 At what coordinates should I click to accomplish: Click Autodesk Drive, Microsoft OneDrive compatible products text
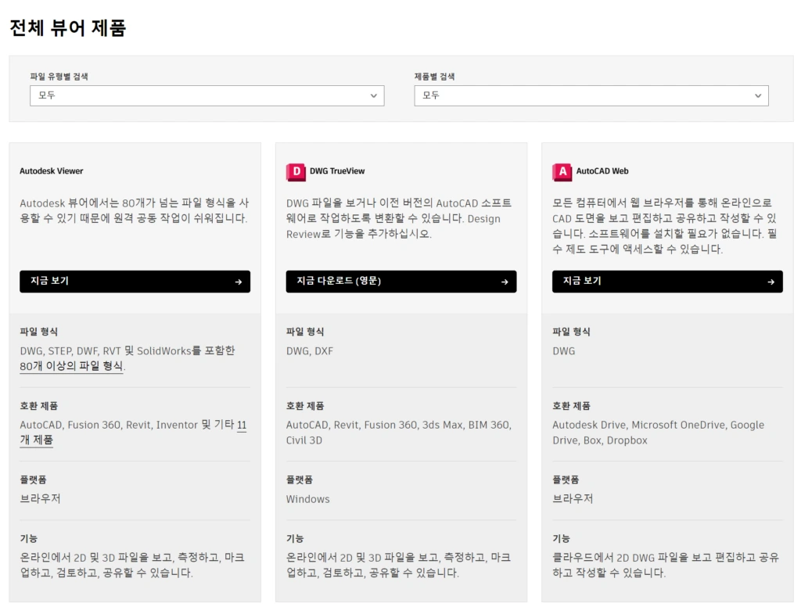coord(658,433)
